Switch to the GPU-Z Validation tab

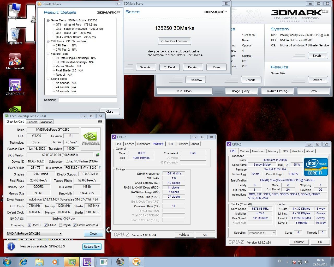click(46, 122)
